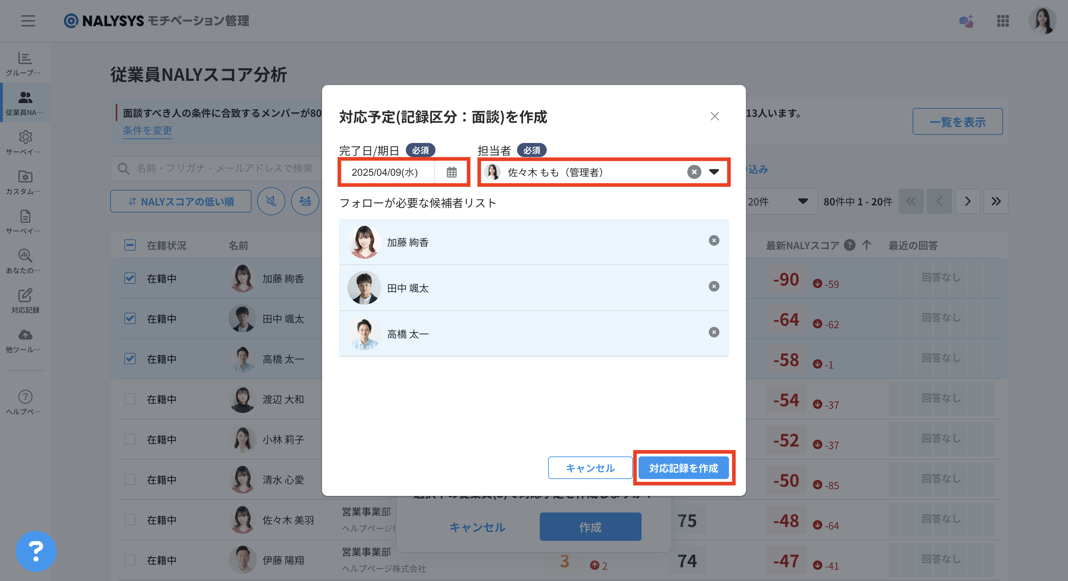
Task: Clear the selected 担当者 佐々木 もも
Action: coord(694,172)
